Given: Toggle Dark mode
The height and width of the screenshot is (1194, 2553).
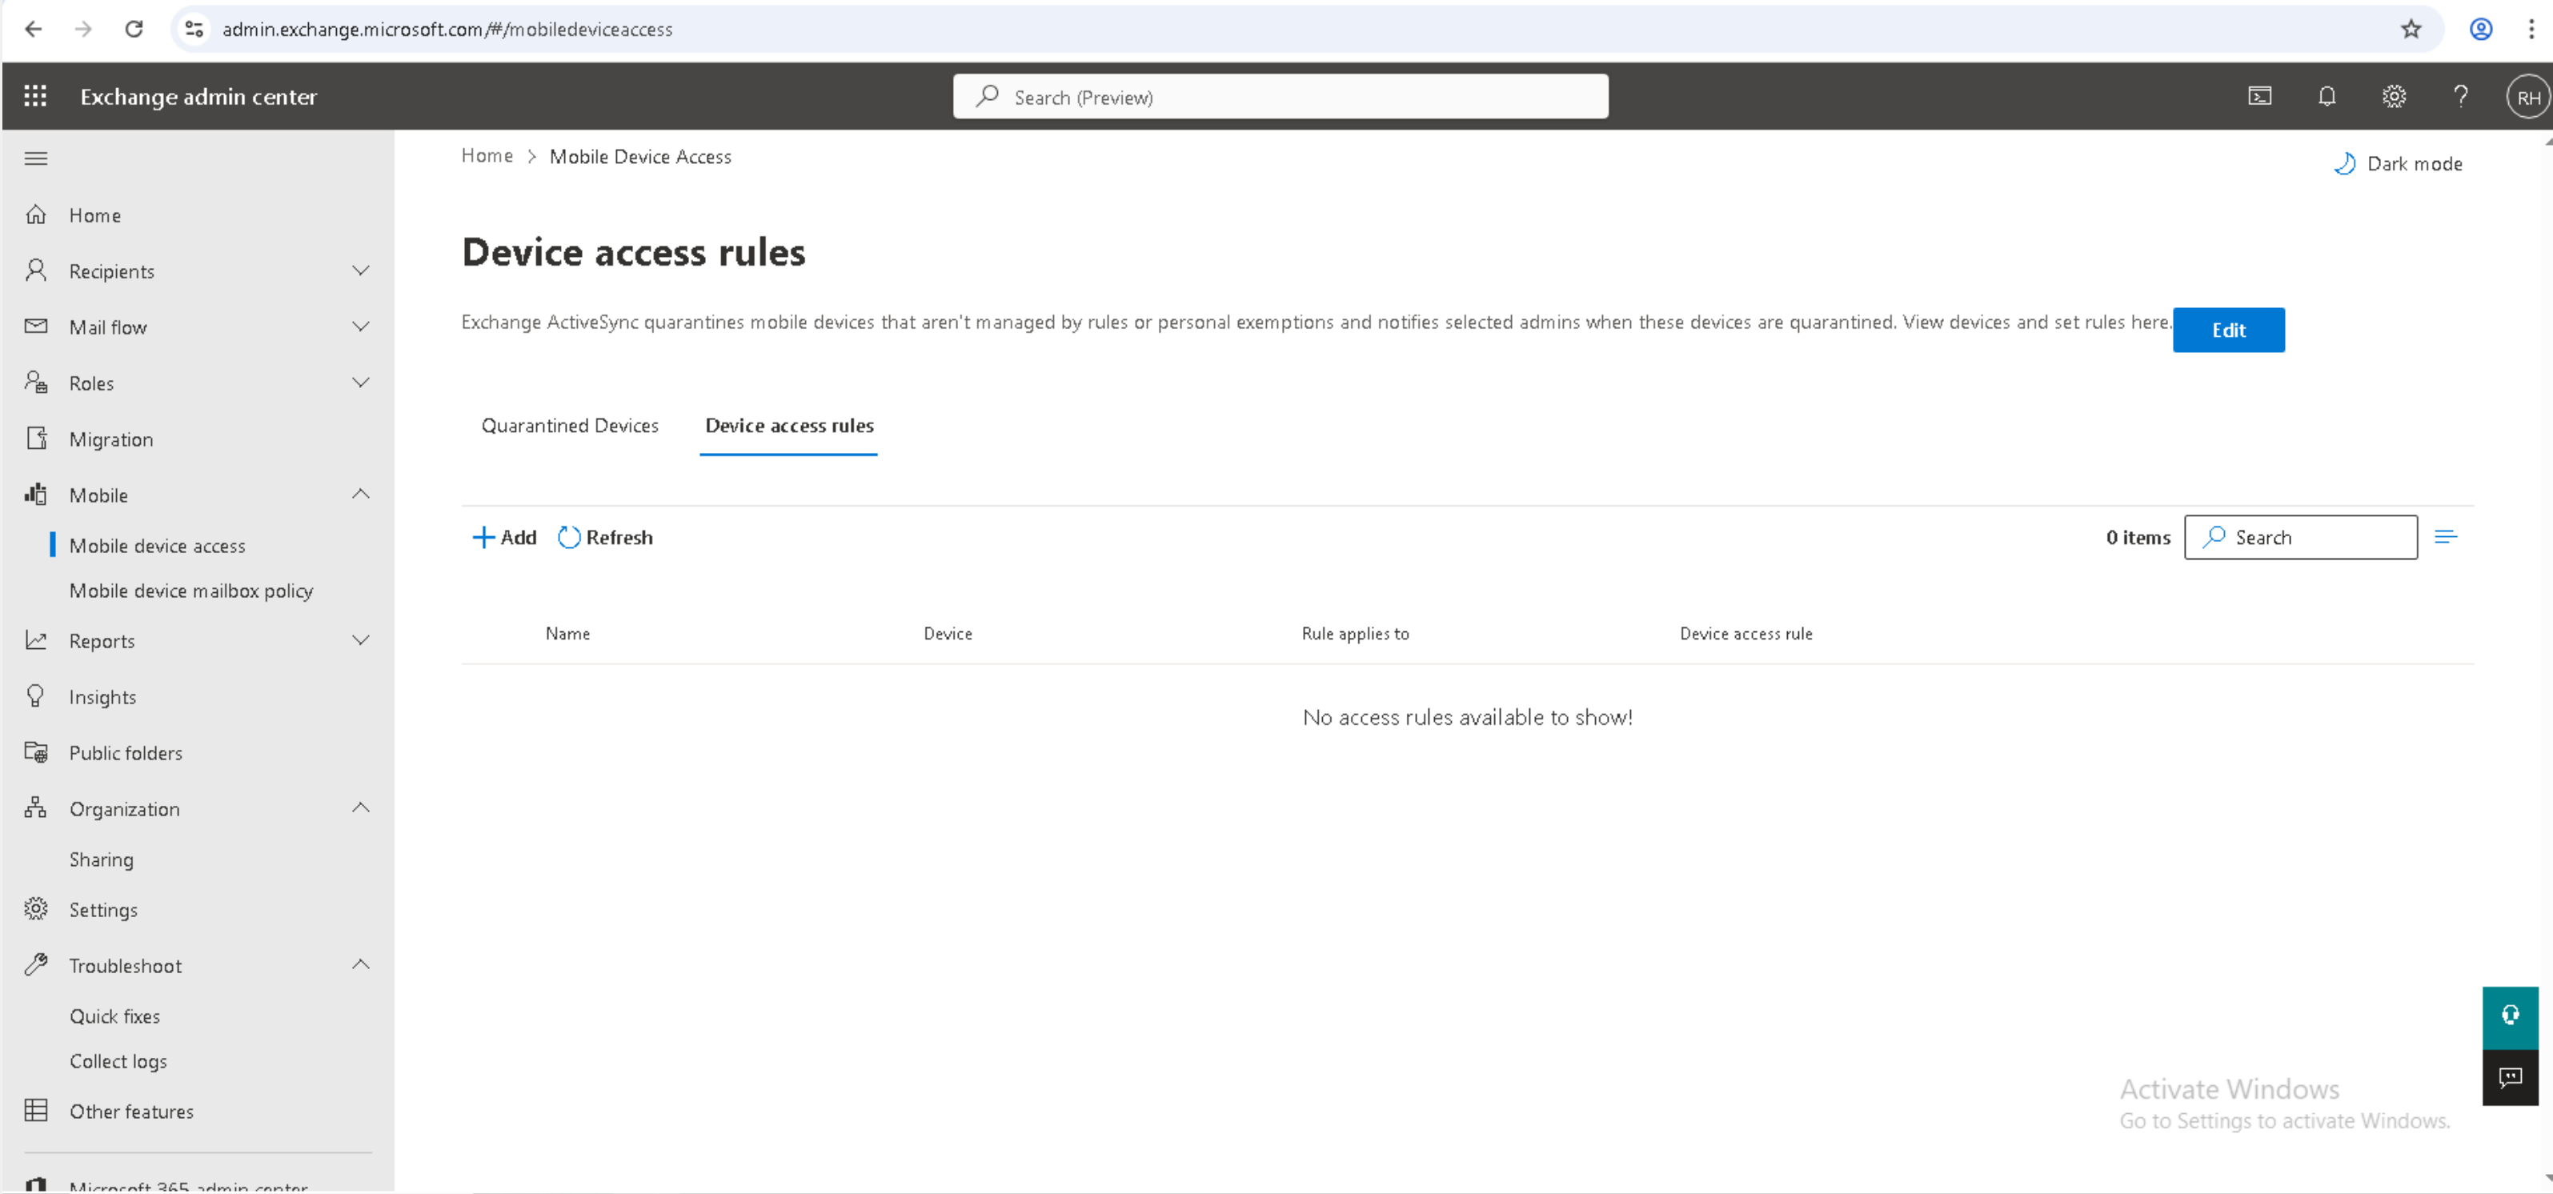Looking at the screenshot, I should [2399, 163].
